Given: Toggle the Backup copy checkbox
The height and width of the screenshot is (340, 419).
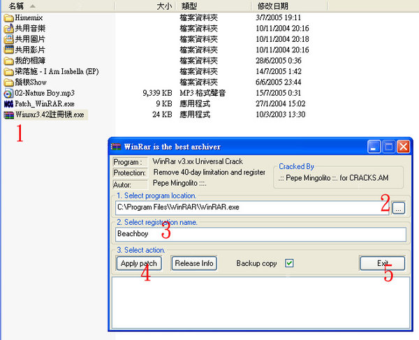Looking at the screenshot, I should [x=289, y=263].
